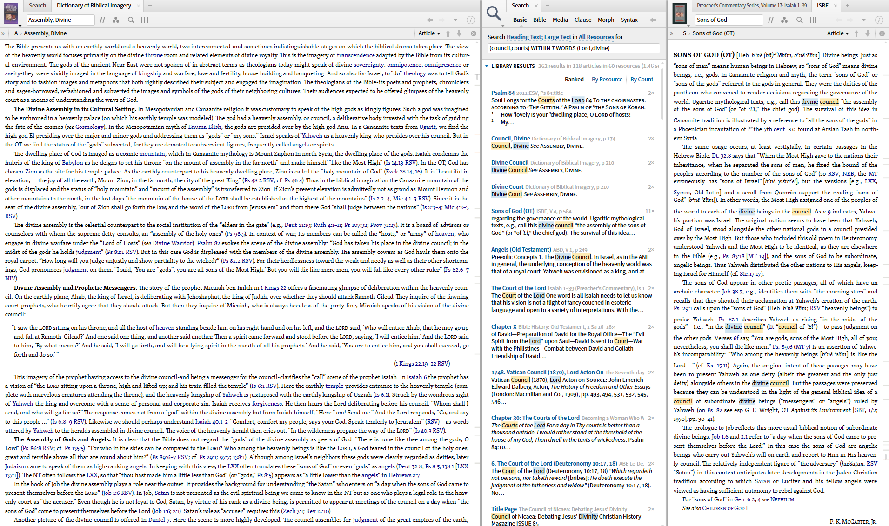889x526 pixels.
Task: Show parallel resources for Dictionary of Biblical Imagery
Action: pyautogui.click(x=102, y=20)
